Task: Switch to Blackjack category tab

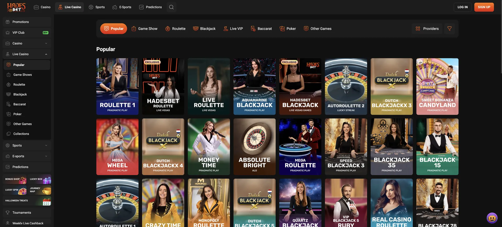Action: [x=204, y=28]
